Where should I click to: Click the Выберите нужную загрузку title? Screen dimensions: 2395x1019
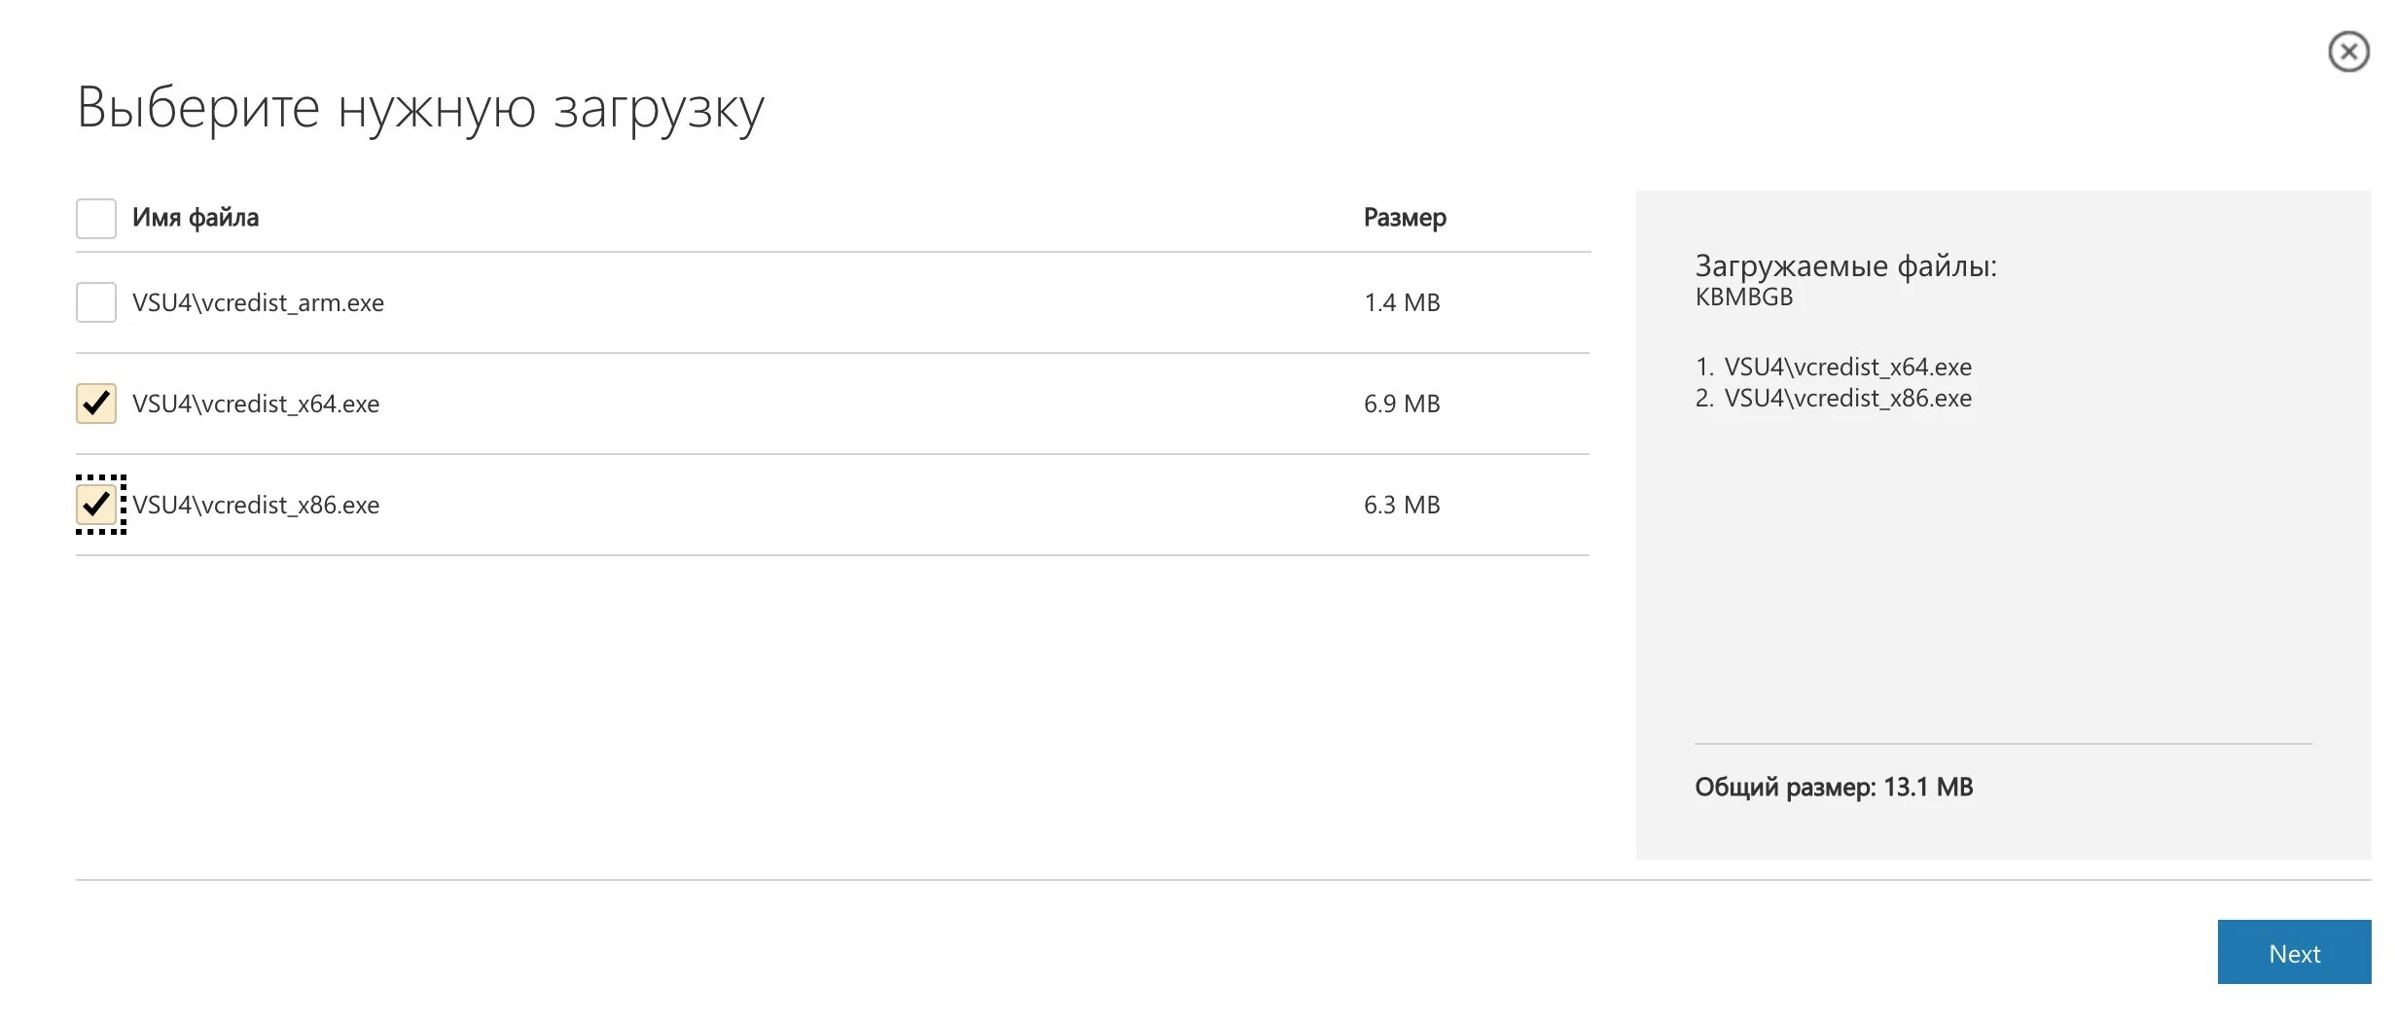click(420, 109)
